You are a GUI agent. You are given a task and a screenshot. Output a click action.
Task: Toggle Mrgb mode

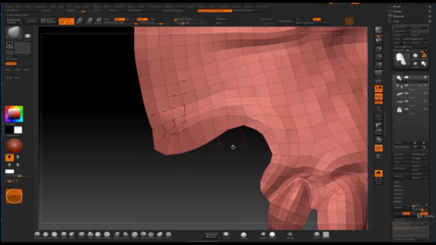coord(107,19)
